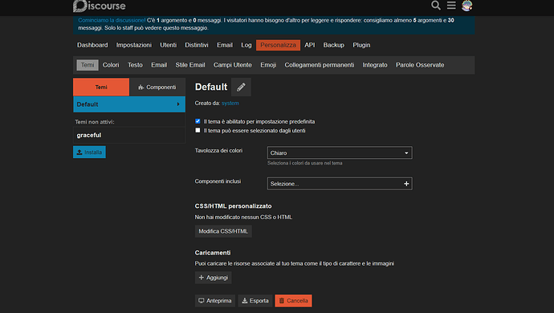Open the Tavolozza dei colori dropdown
Image resolution: width=554 pixels, height=313 pixels.
click(x=340, y=152)
